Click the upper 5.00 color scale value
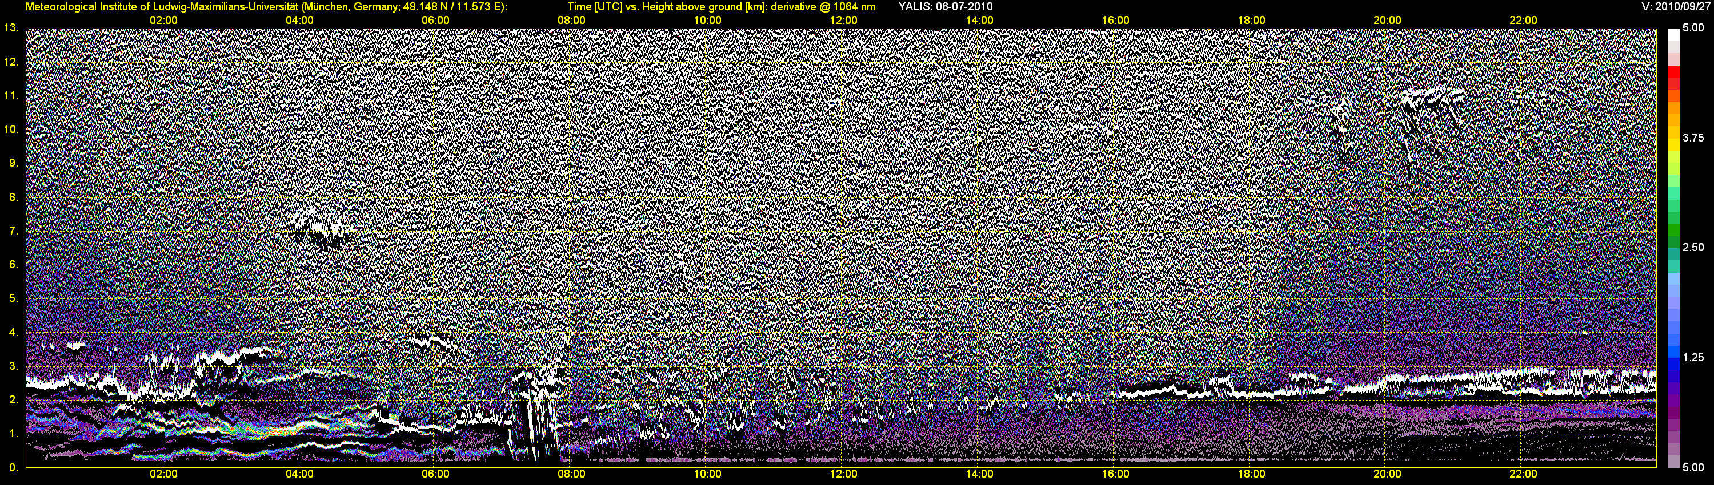The width and height of the screenshot is (1714, 485). click(1693, 29)
